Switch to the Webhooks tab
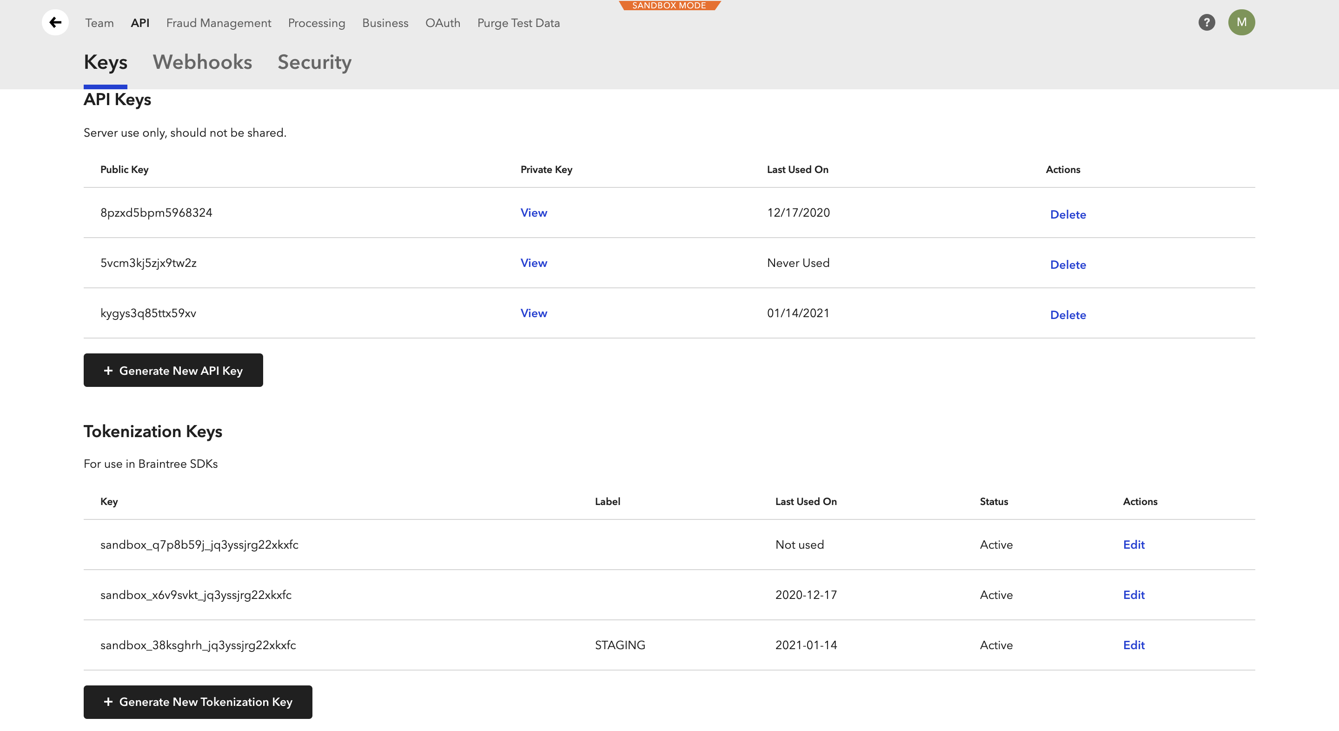 (202, 62)
